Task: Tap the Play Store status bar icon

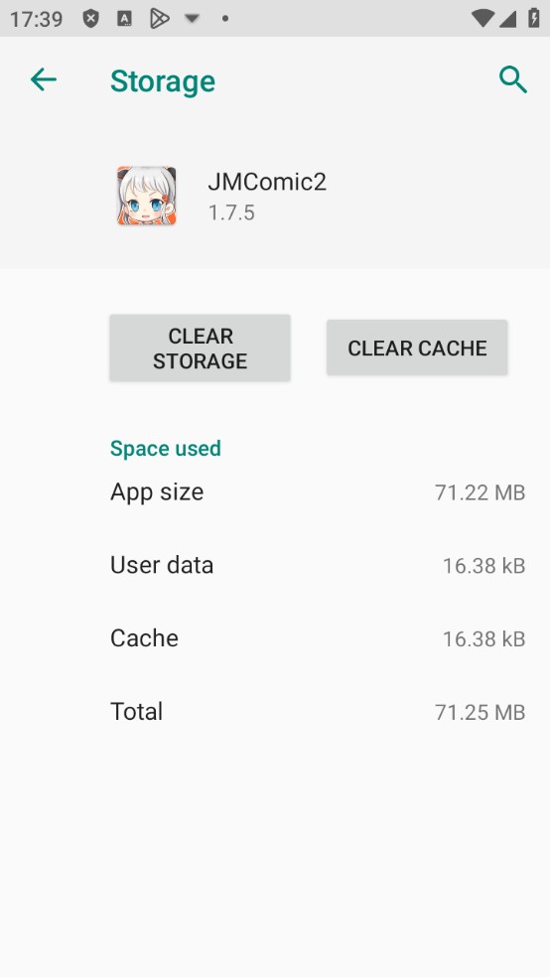Action: point(160,19)
